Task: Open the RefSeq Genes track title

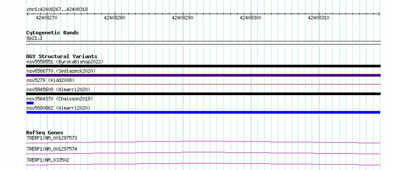Action: (x=45, y=133)
